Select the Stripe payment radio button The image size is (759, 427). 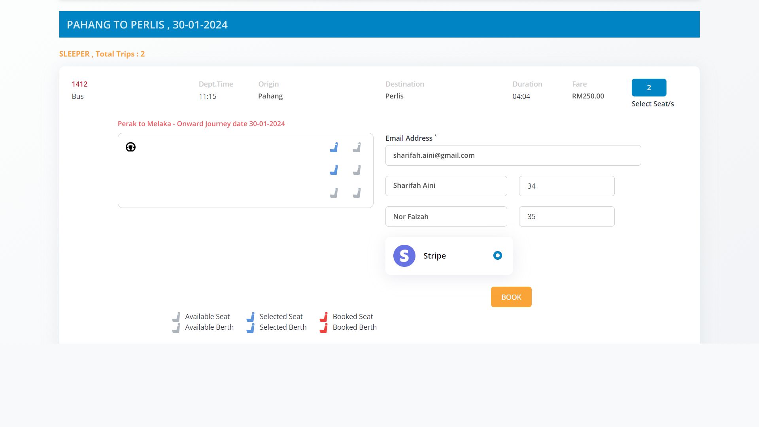497,255
